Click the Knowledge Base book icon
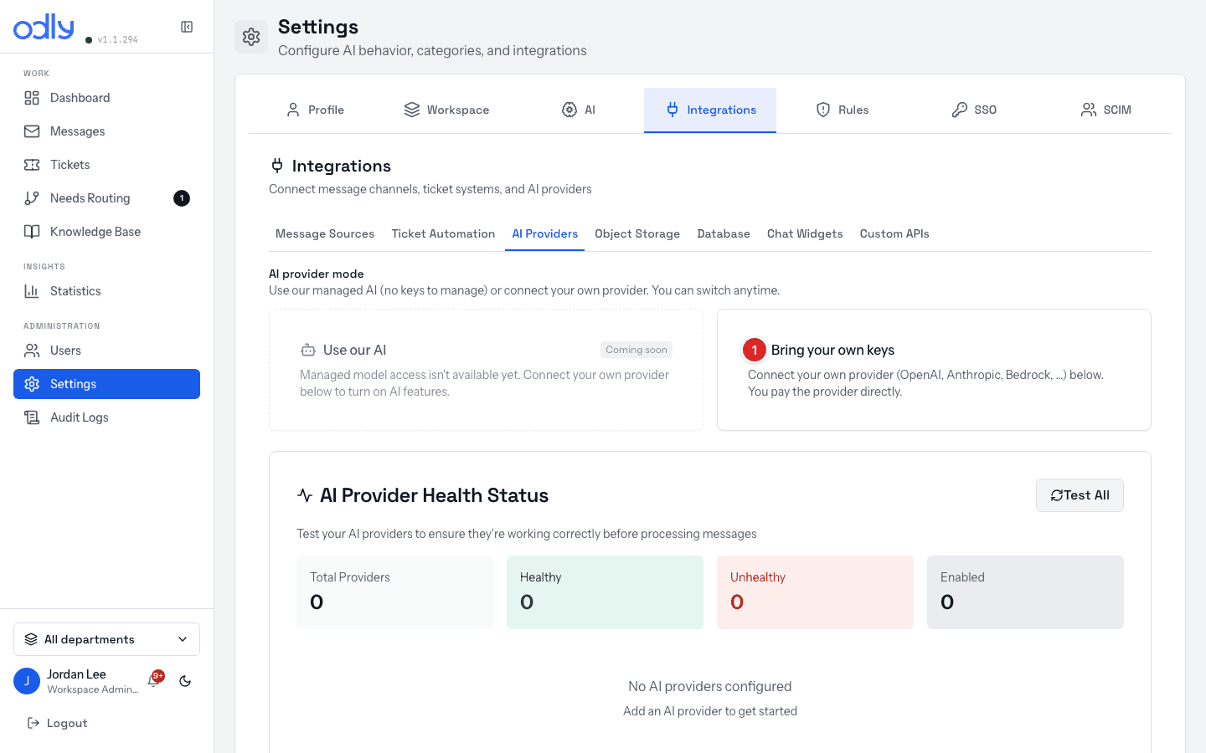1206x753 pixels. pyautogui.click(x=32, y=232)
